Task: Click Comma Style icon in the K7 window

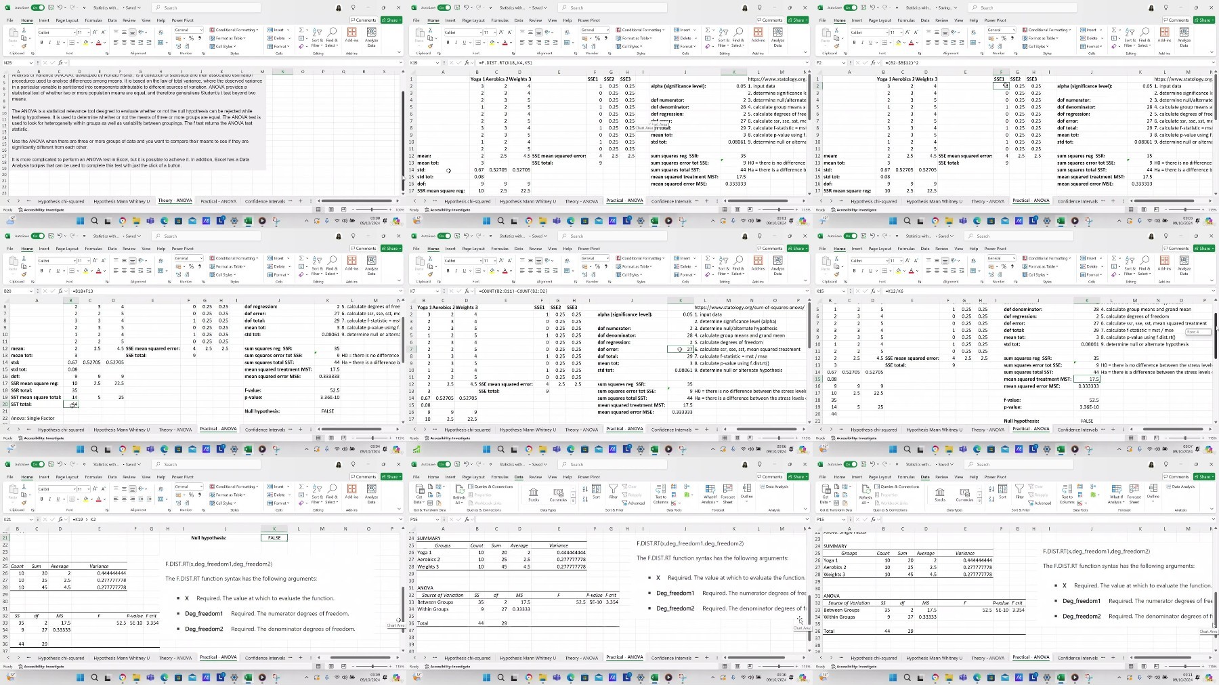Action: click(605, 266)
